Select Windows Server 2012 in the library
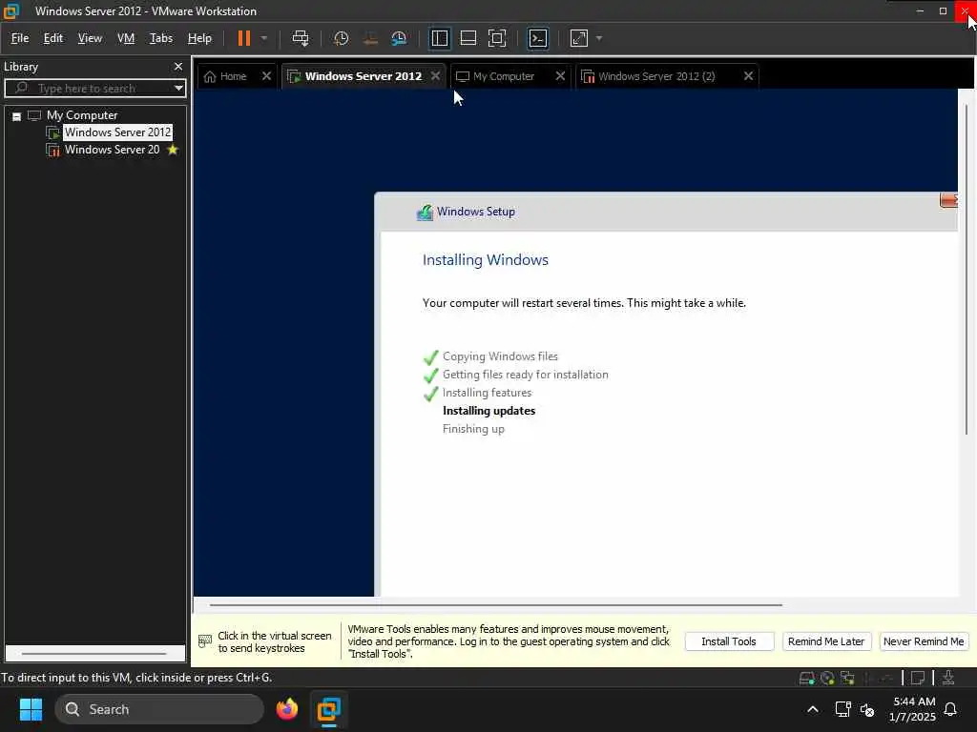This screenshot has width=977, height=732. point(117,132)
